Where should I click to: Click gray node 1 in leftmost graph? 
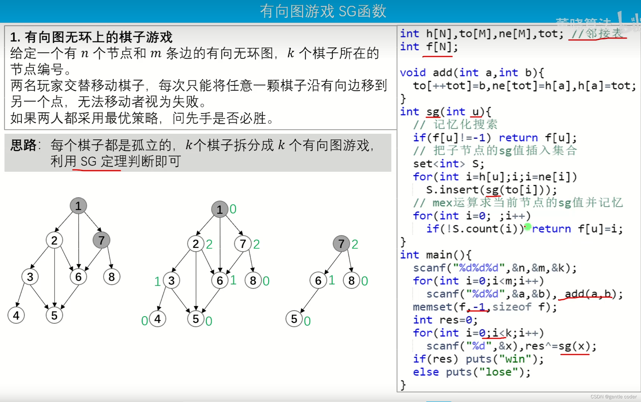(x=78, y=206)
